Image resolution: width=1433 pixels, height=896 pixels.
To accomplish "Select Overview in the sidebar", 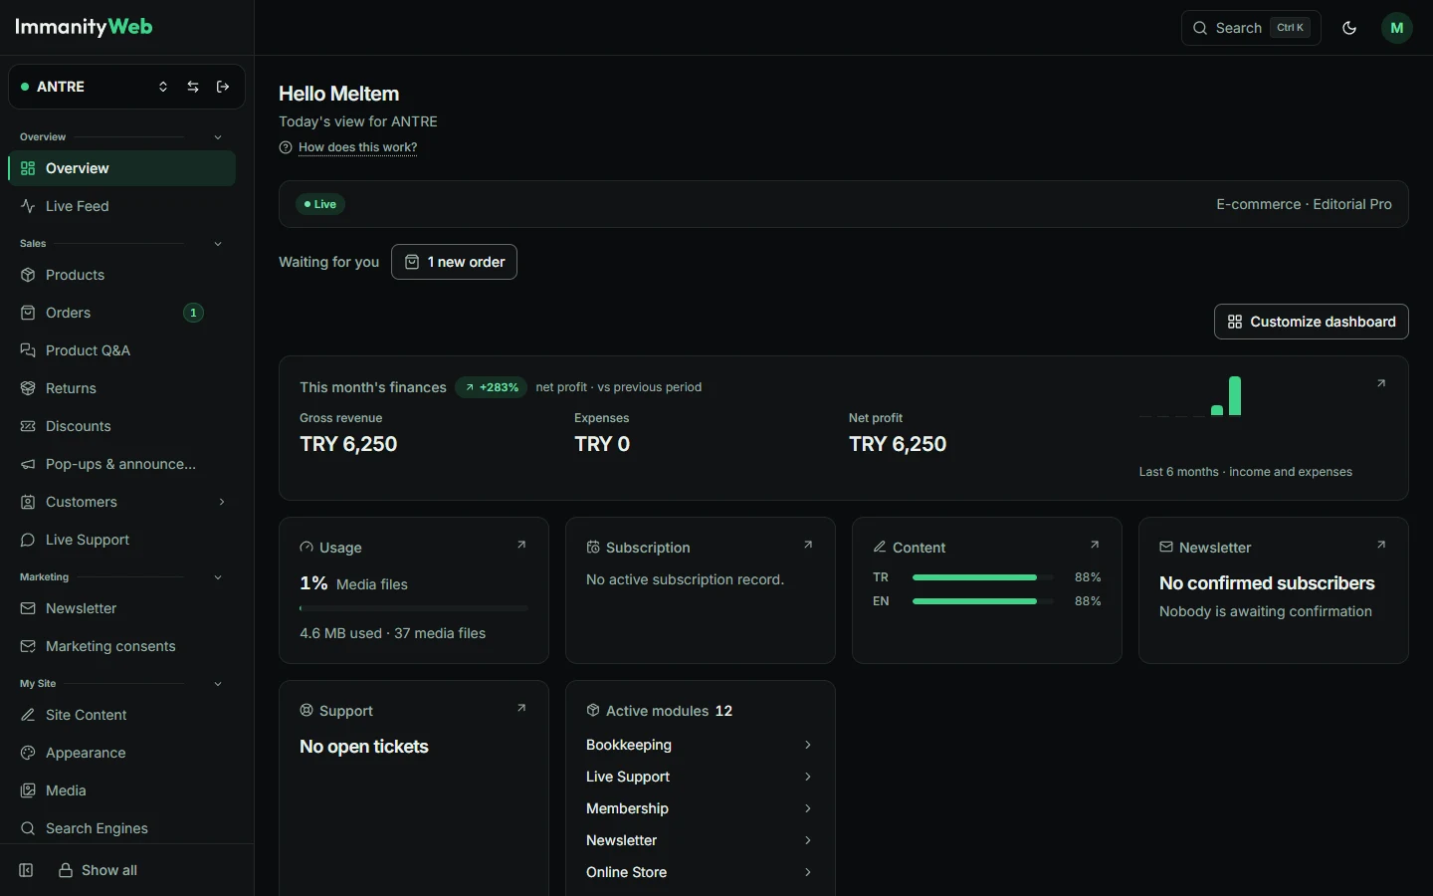I will tap(122, 168).
